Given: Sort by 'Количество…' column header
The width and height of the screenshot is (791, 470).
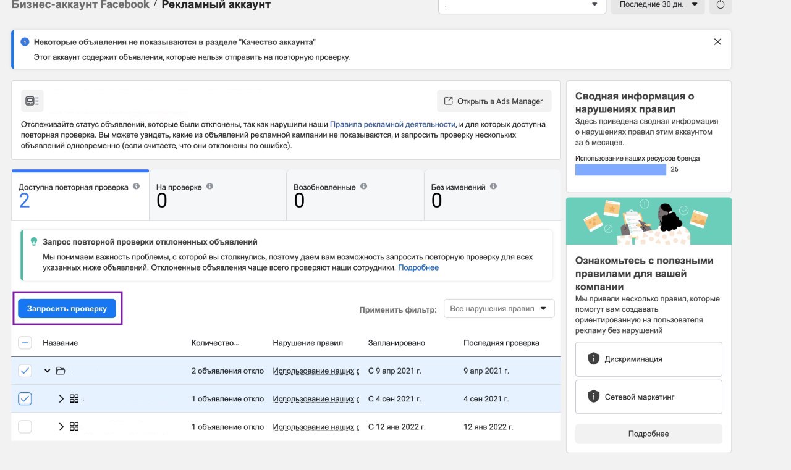Looking at the screenshot, I should 215,343.
